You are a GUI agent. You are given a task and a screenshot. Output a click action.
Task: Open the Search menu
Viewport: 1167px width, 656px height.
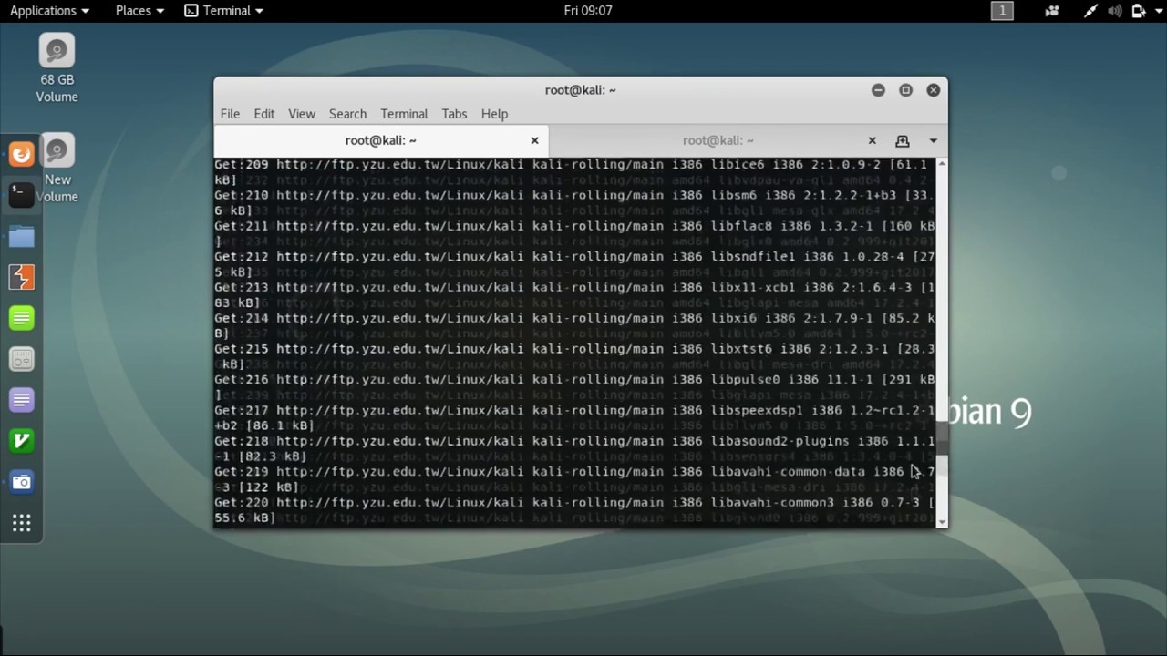point(347,114)
